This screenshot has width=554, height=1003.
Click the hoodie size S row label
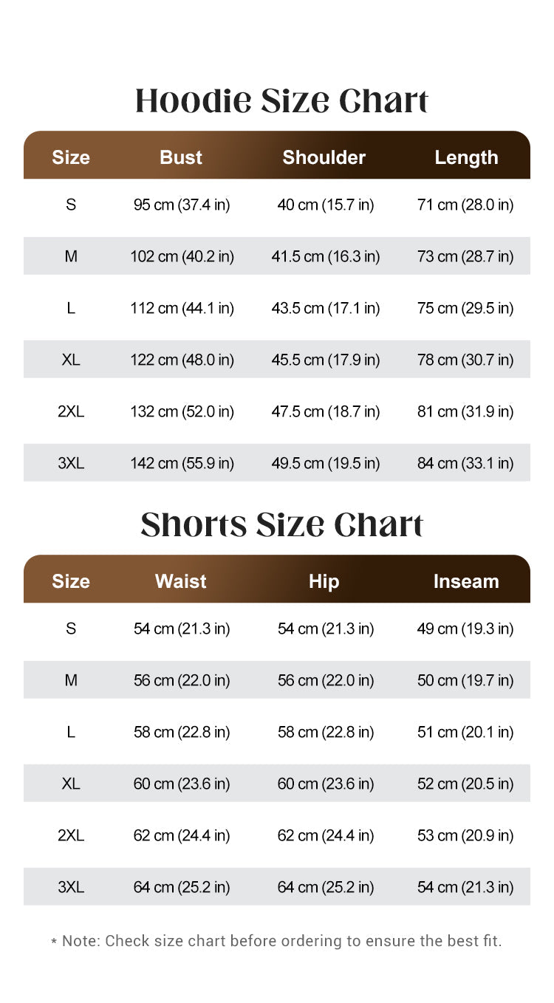click(71, 205)
